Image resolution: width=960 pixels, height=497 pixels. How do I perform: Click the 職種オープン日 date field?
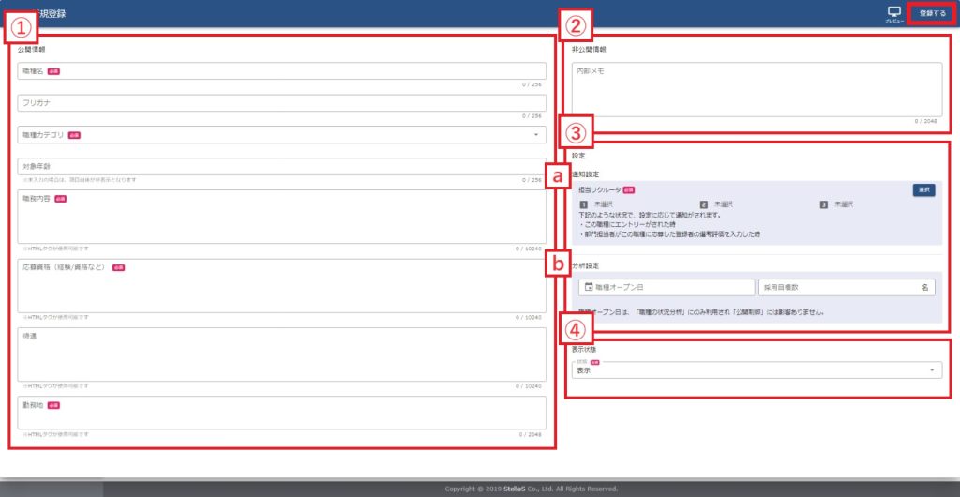[670, 287]
